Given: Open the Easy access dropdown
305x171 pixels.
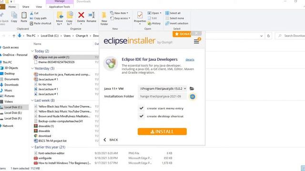Looking at the screenshot, I should click(120, 18).
